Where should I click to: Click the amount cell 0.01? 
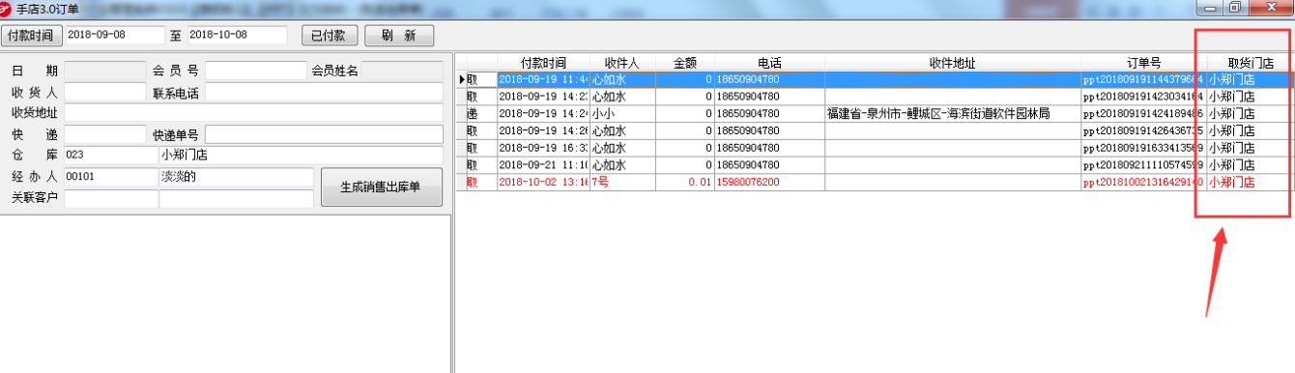click(x=685, y=182)
